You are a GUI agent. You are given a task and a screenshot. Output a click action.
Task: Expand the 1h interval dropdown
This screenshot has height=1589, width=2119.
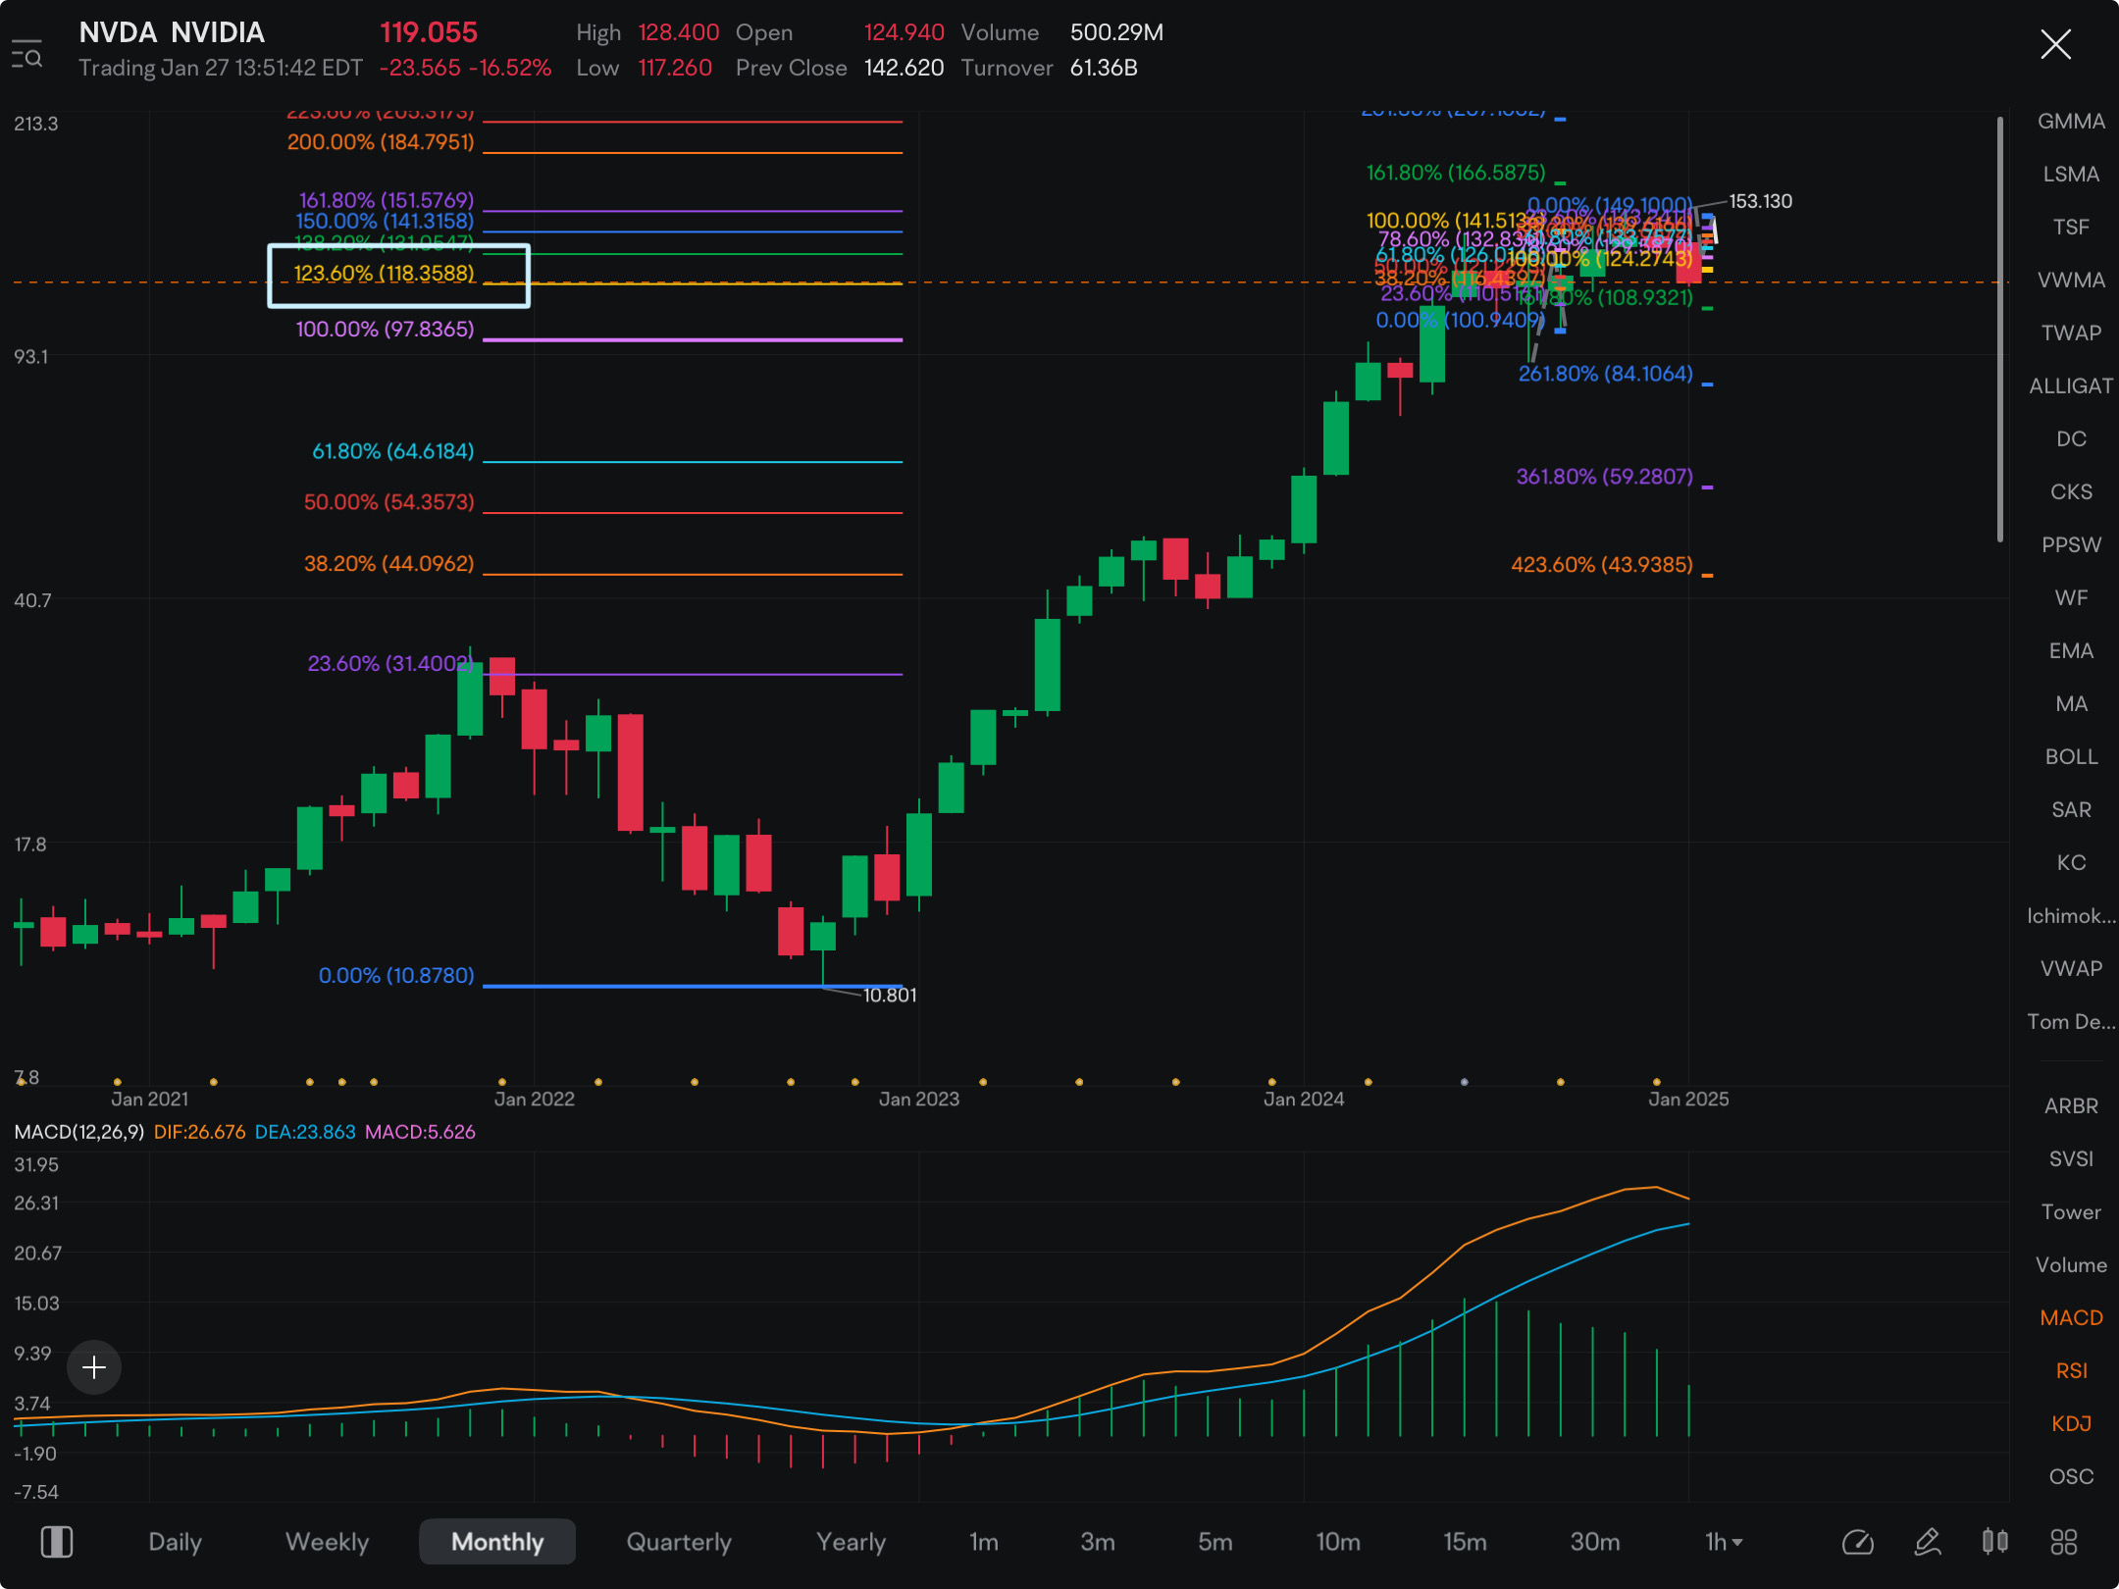tap(1724, 1542)
